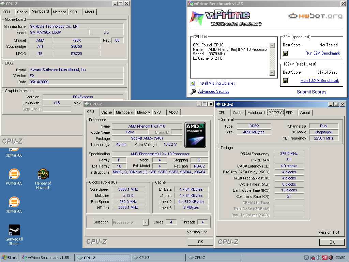Click the Run 1024M Benchmark link
The width and height of the screenshot is (349, 262).
[320, 81]
